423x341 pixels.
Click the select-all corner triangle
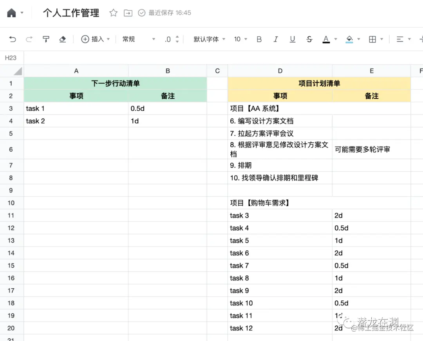coord(18,72)
